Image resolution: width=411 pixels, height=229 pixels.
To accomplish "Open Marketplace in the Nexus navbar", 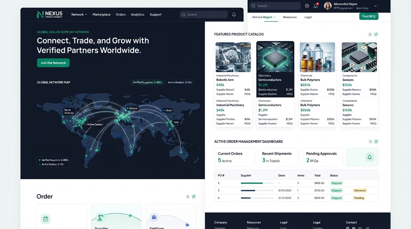I will pyautogui.click(x=102, y=14).
